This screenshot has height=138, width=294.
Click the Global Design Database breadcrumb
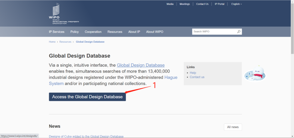point(90,42)
